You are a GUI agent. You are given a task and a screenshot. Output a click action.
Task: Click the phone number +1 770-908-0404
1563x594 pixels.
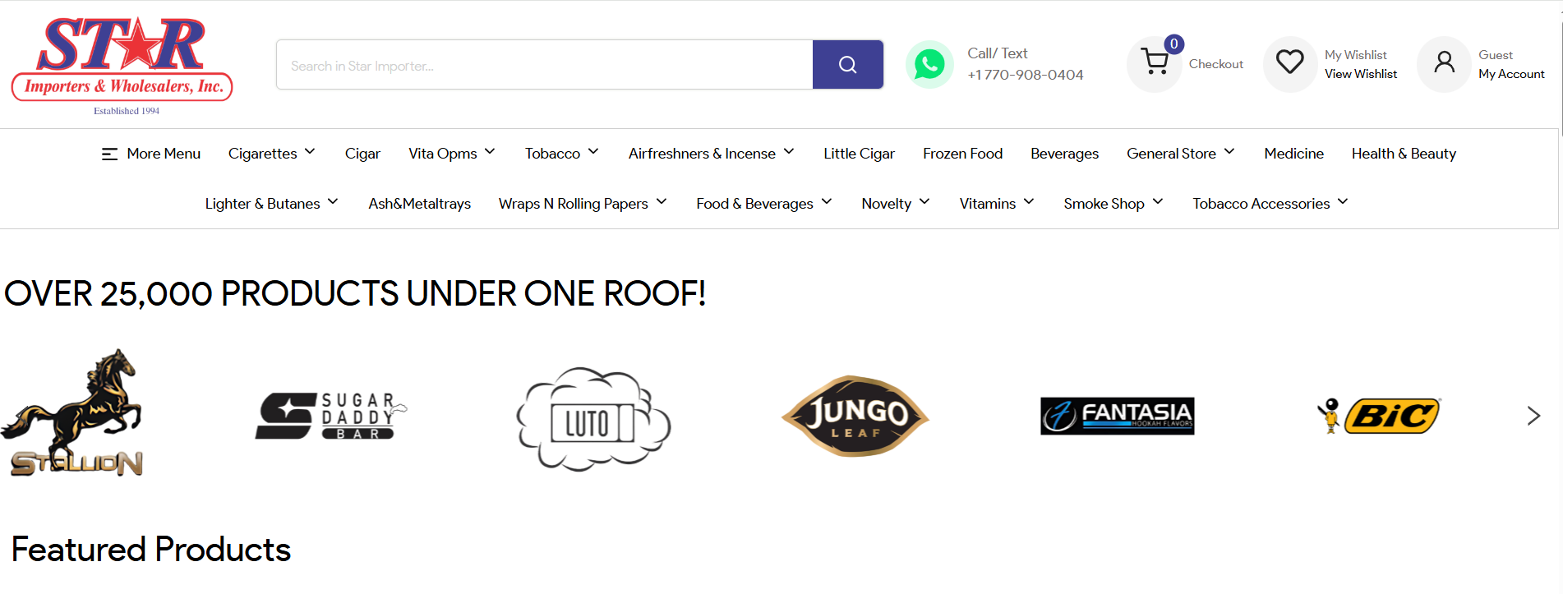click(x=1026, y=75)
